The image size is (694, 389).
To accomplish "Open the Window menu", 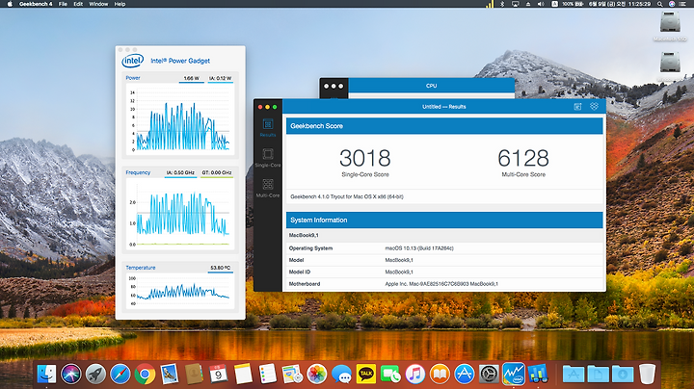I will point(98,4).
